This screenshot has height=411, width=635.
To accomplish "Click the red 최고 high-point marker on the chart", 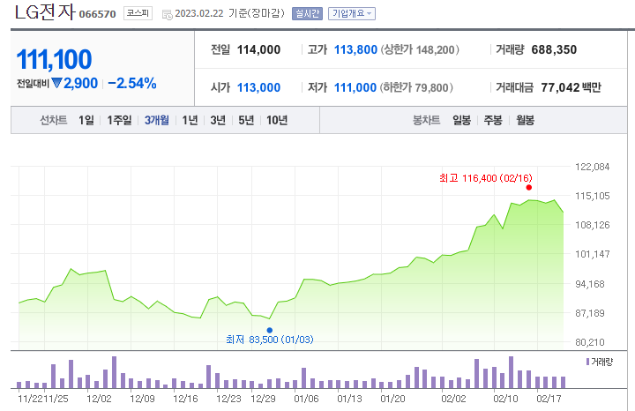I will coord(529,188).
